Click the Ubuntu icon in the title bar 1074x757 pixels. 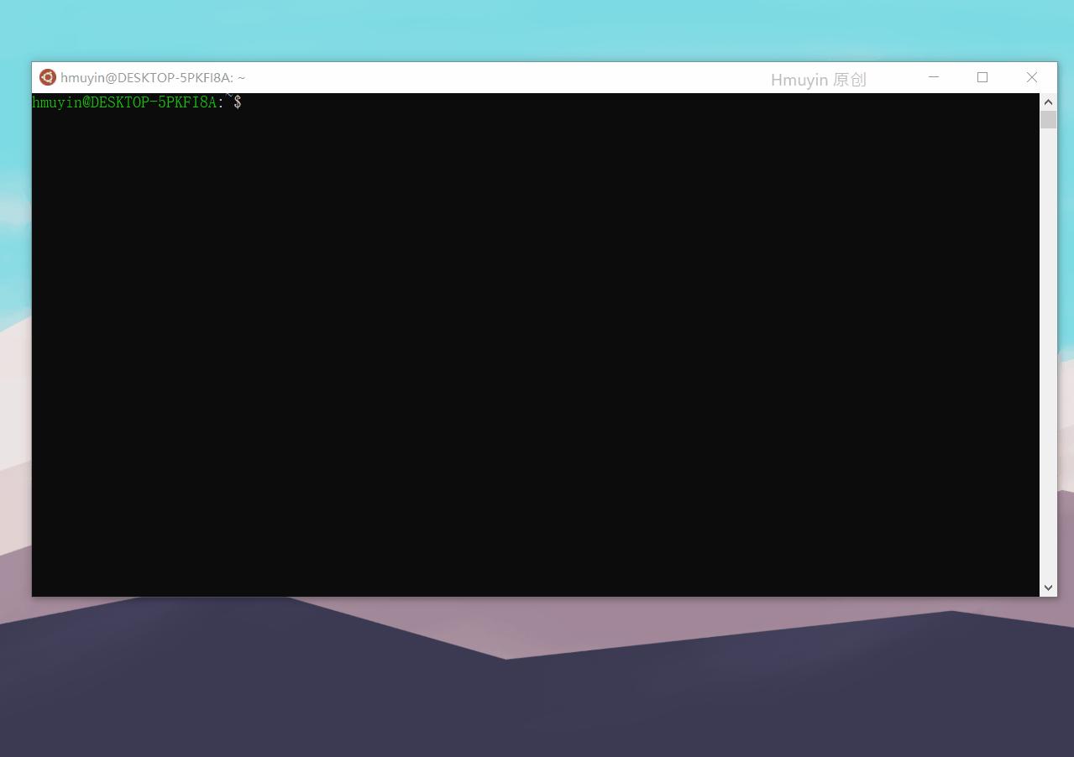click(x=48, y=77)
